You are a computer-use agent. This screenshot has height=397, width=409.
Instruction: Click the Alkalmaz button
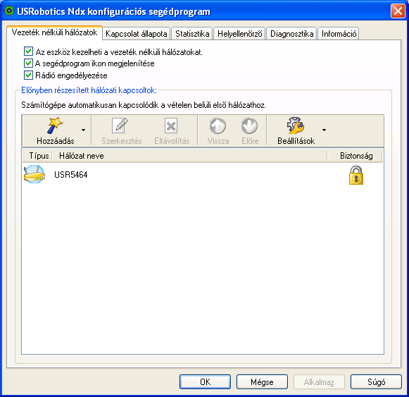tap(319, 382)
